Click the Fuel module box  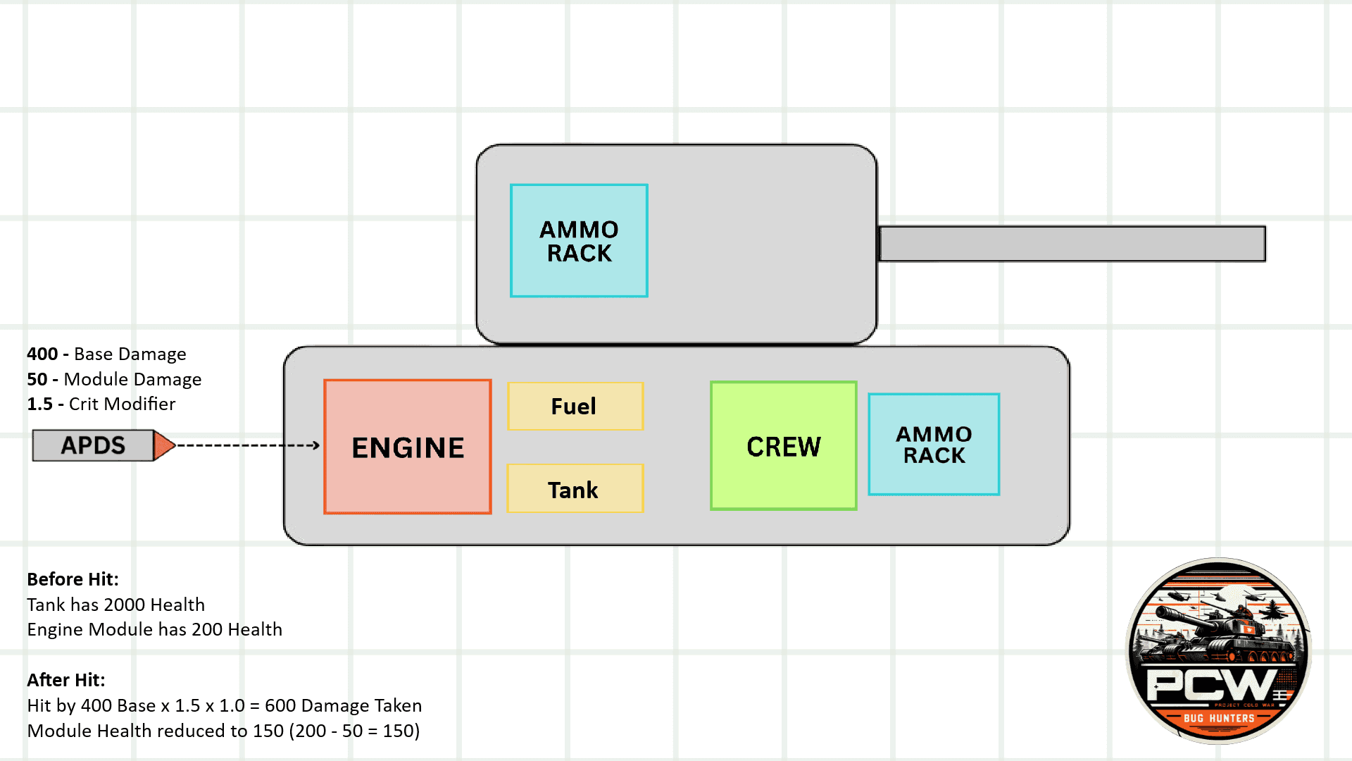coord(575,406)
